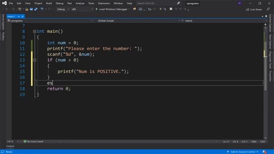Screen dimensions: 274x154
Task: Open the Debug configuration dropdown
Action: (63, 9)
